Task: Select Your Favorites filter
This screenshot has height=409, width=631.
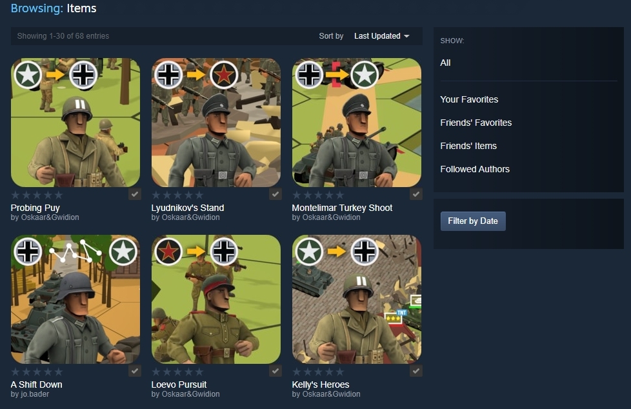Action: click(x=469, y=99)
